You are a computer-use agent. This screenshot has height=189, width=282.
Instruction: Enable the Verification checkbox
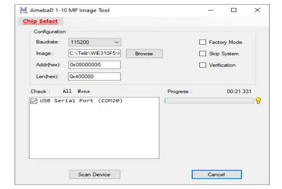tap(203, 65)
